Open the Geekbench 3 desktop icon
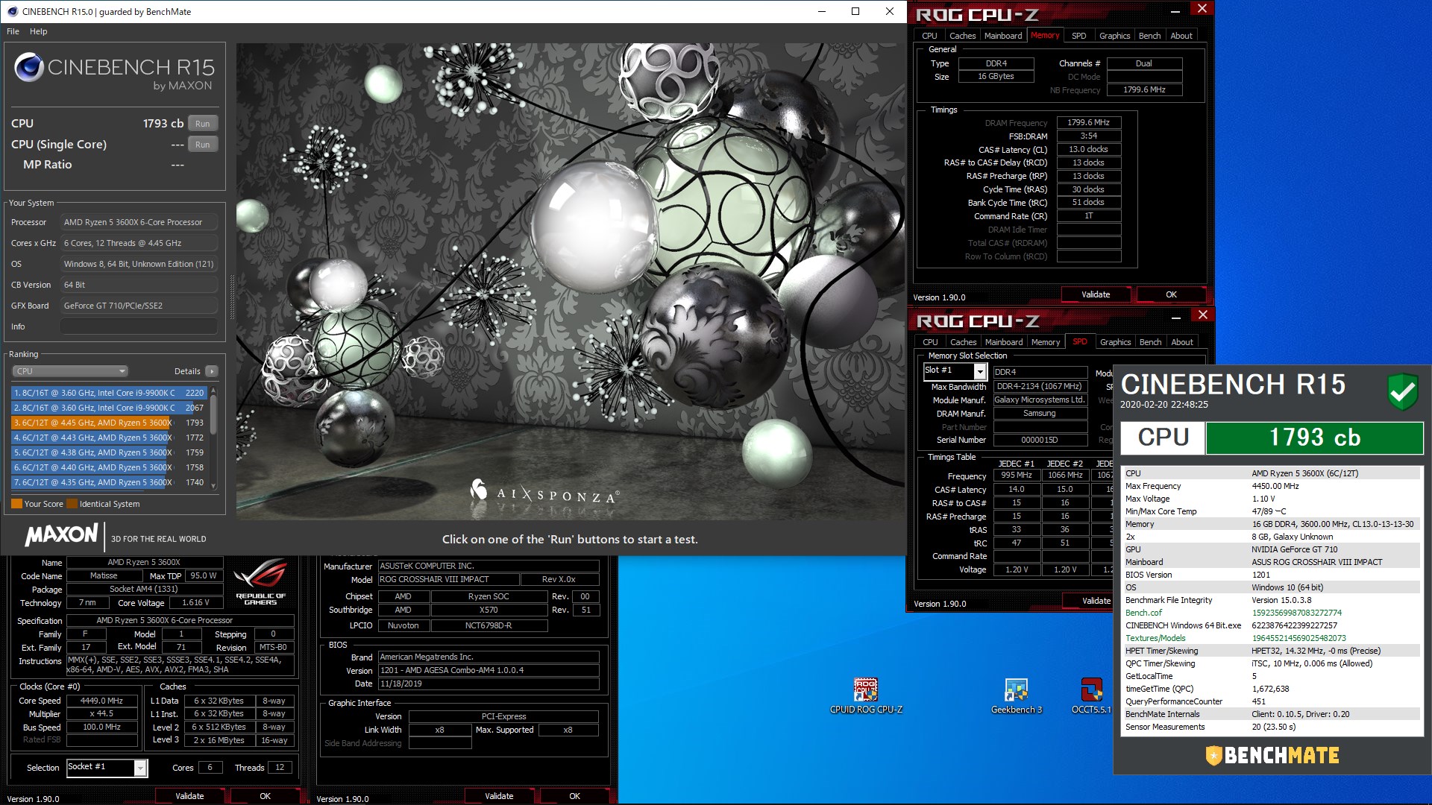The width and height of the screenshot is (1432, 805). click(1016, 695)
